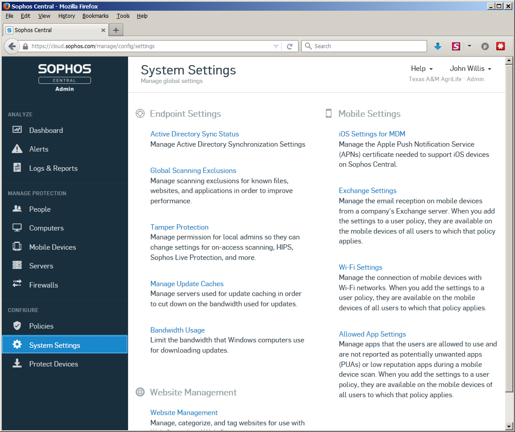515x432 pixels.
Task: Click the address bar URL field
Action: 151,46
